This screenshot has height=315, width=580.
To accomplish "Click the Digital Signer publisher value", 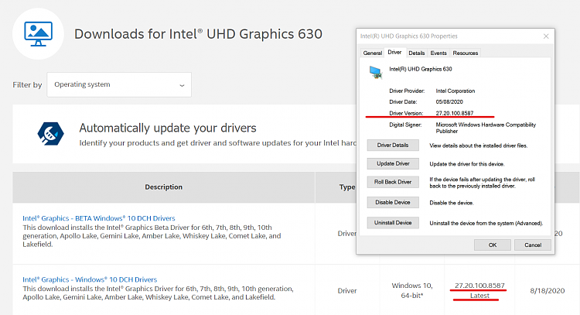I will 486,128.
